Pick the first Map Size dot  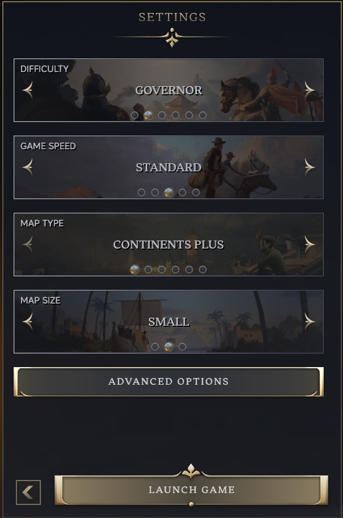155,347
